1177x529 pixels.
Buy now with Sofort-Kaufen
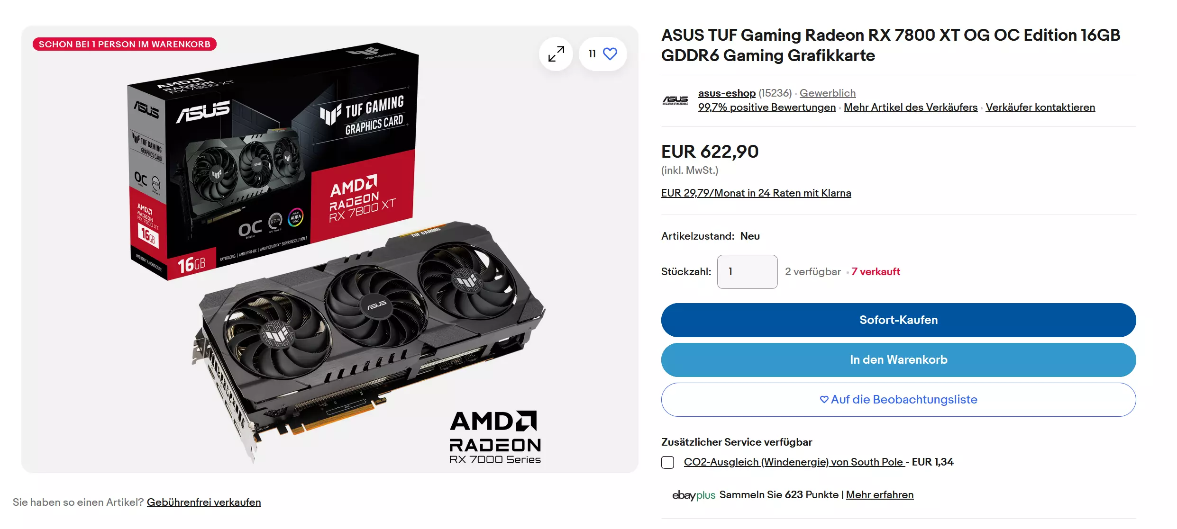point(898,320)
